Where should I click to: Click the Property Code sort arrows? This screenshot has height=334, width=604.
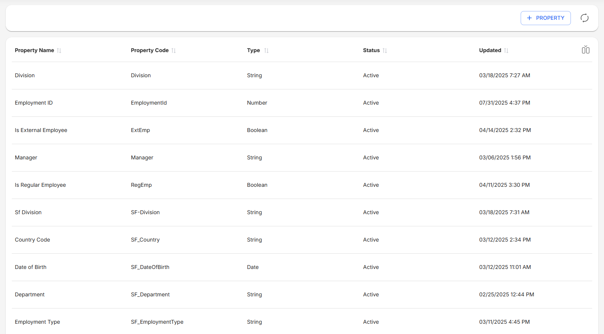[x=174, y=51]
